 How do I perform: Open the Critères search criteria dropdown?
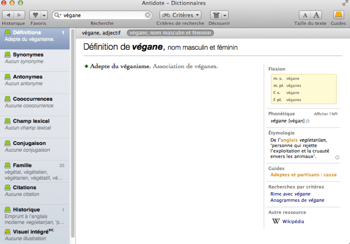coord(180,15)
